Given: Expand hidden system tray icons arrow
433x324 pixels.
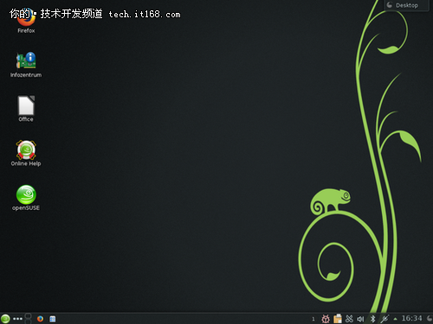Looking at the screenshot, I should pos(395,319).
